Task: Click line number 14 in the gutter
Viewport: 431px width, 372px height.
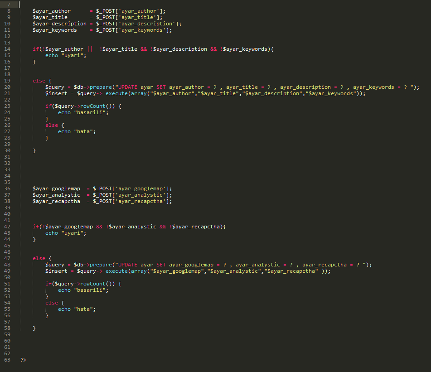Action: click(7, 49)
